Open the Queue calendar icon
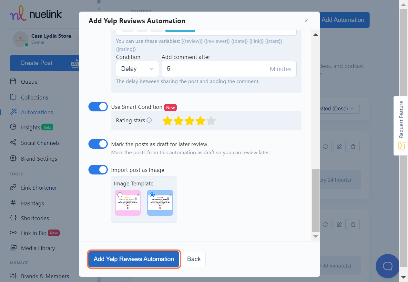The image size is (408, 282). pos(13,81)
